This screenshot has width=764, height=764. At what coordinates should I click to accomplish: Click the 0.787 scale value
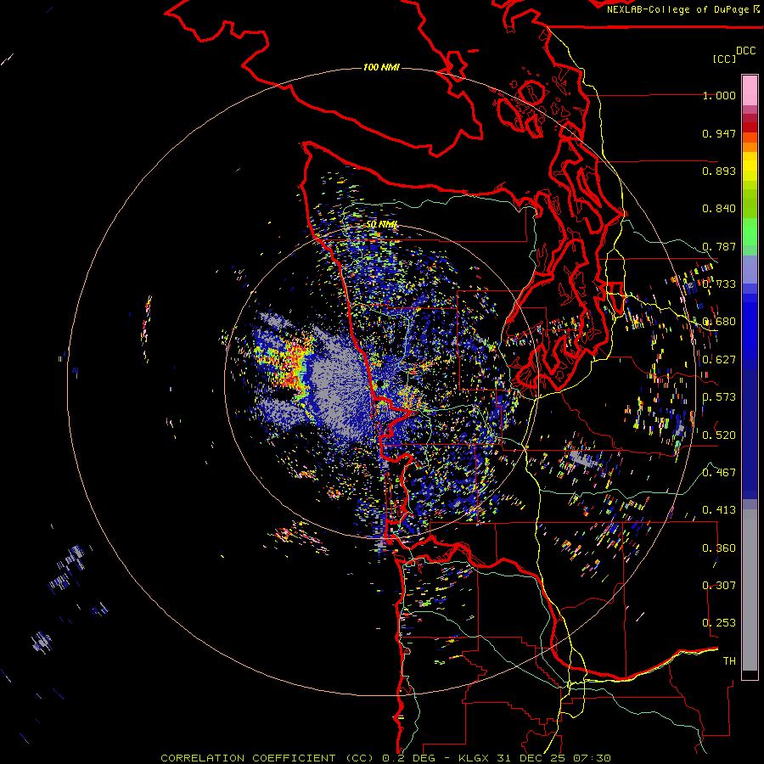pyautogui.click(x=719, y=246)
